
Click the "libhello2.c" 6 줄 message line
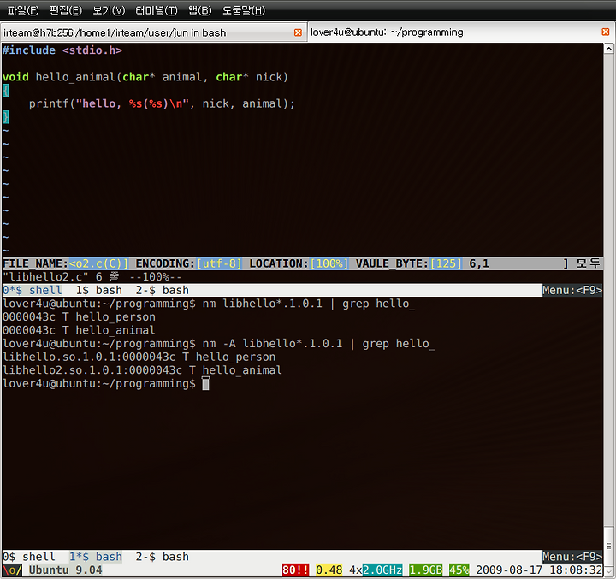(x=92, y=277)
